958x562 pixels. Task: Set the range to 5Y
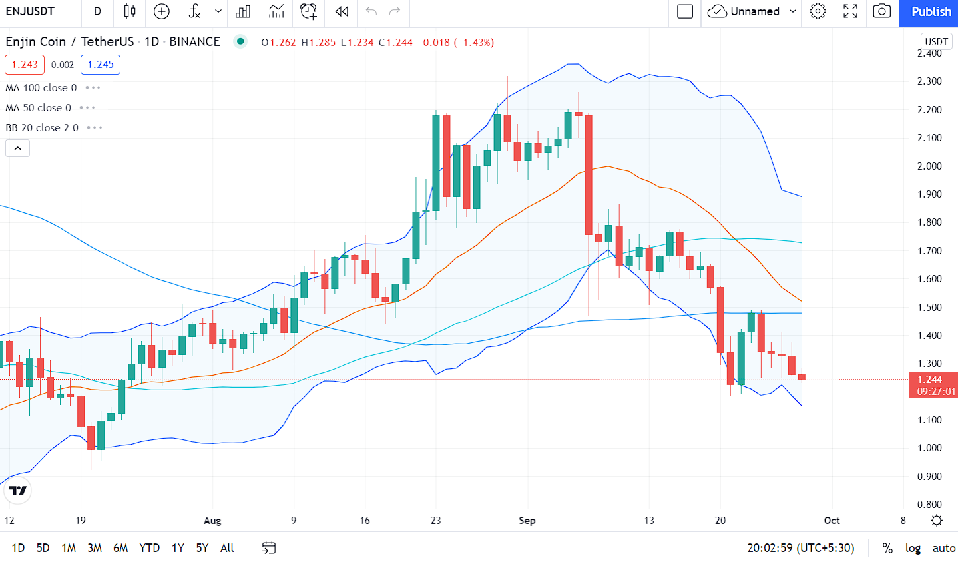point(202,548)
